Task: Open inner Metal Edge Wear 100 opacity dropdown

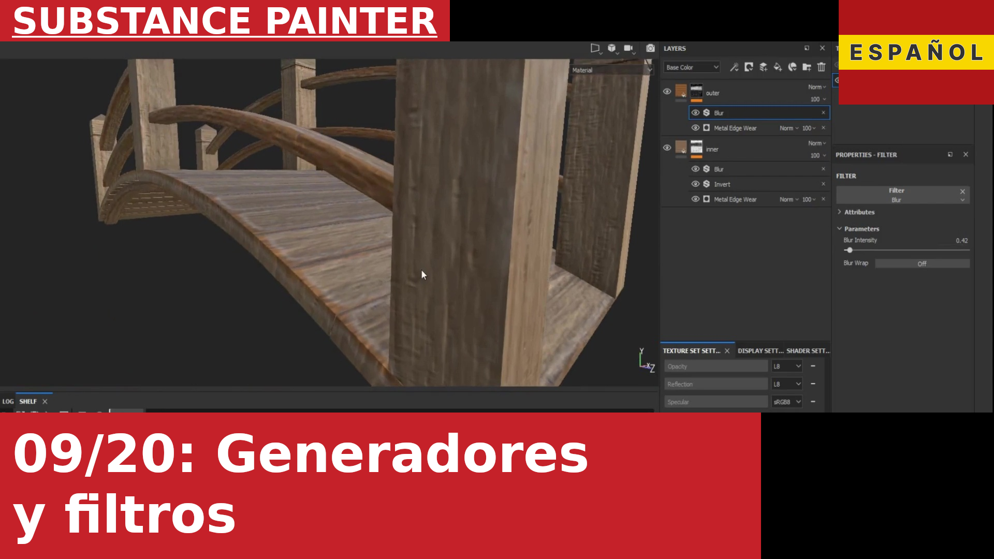Action: (x=809, y=199)
